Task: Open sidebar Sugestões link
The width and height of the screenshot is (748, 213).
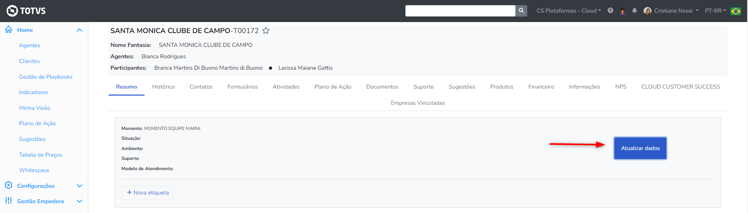Action: 32,139
